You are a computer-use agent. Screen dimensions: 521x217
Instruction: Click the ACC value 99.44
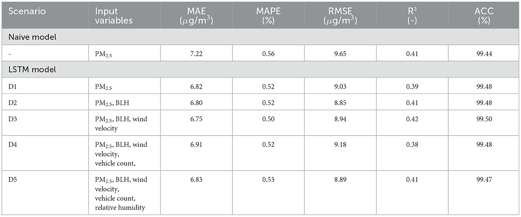(x=484, y=53)
